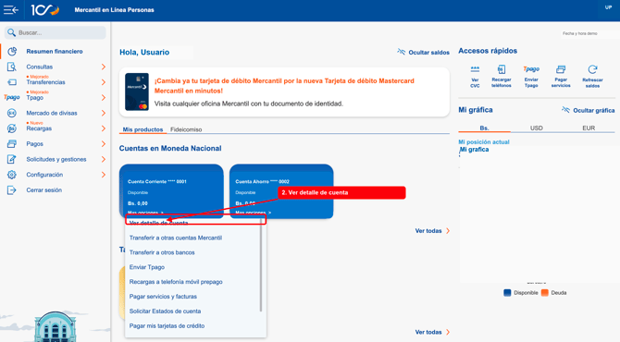
Task: Select the Solicitudes y gestiones edit icon
Action: coord(12,159)
